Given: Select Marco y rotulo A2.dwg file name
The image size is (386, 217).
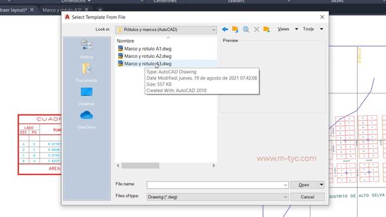Looking at the screenshot, I should pos(148,56).
